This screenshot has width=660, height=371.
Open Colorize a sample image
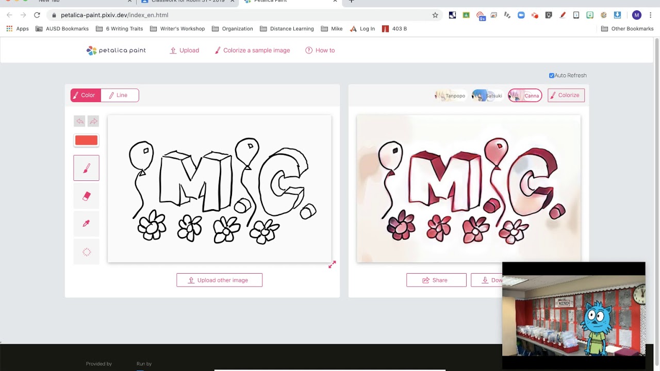pos(252,50)
